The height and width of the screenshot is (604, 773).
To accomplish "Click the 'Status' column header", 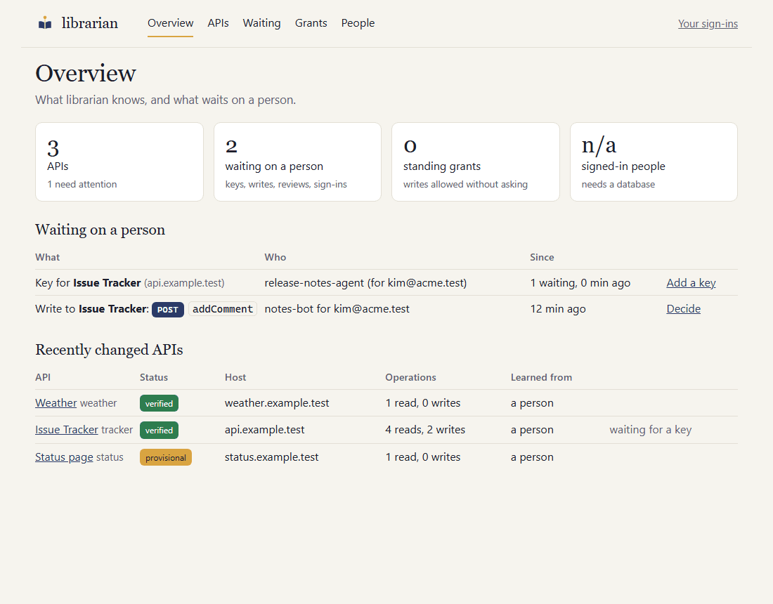I will (154, 377).
